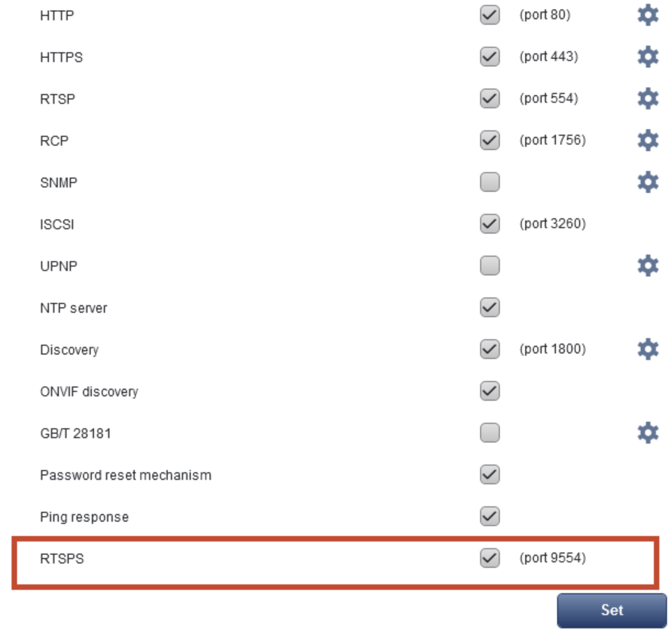Disable RTSP on port 554
The image size is (672, 630).
(x=488, y=98)
